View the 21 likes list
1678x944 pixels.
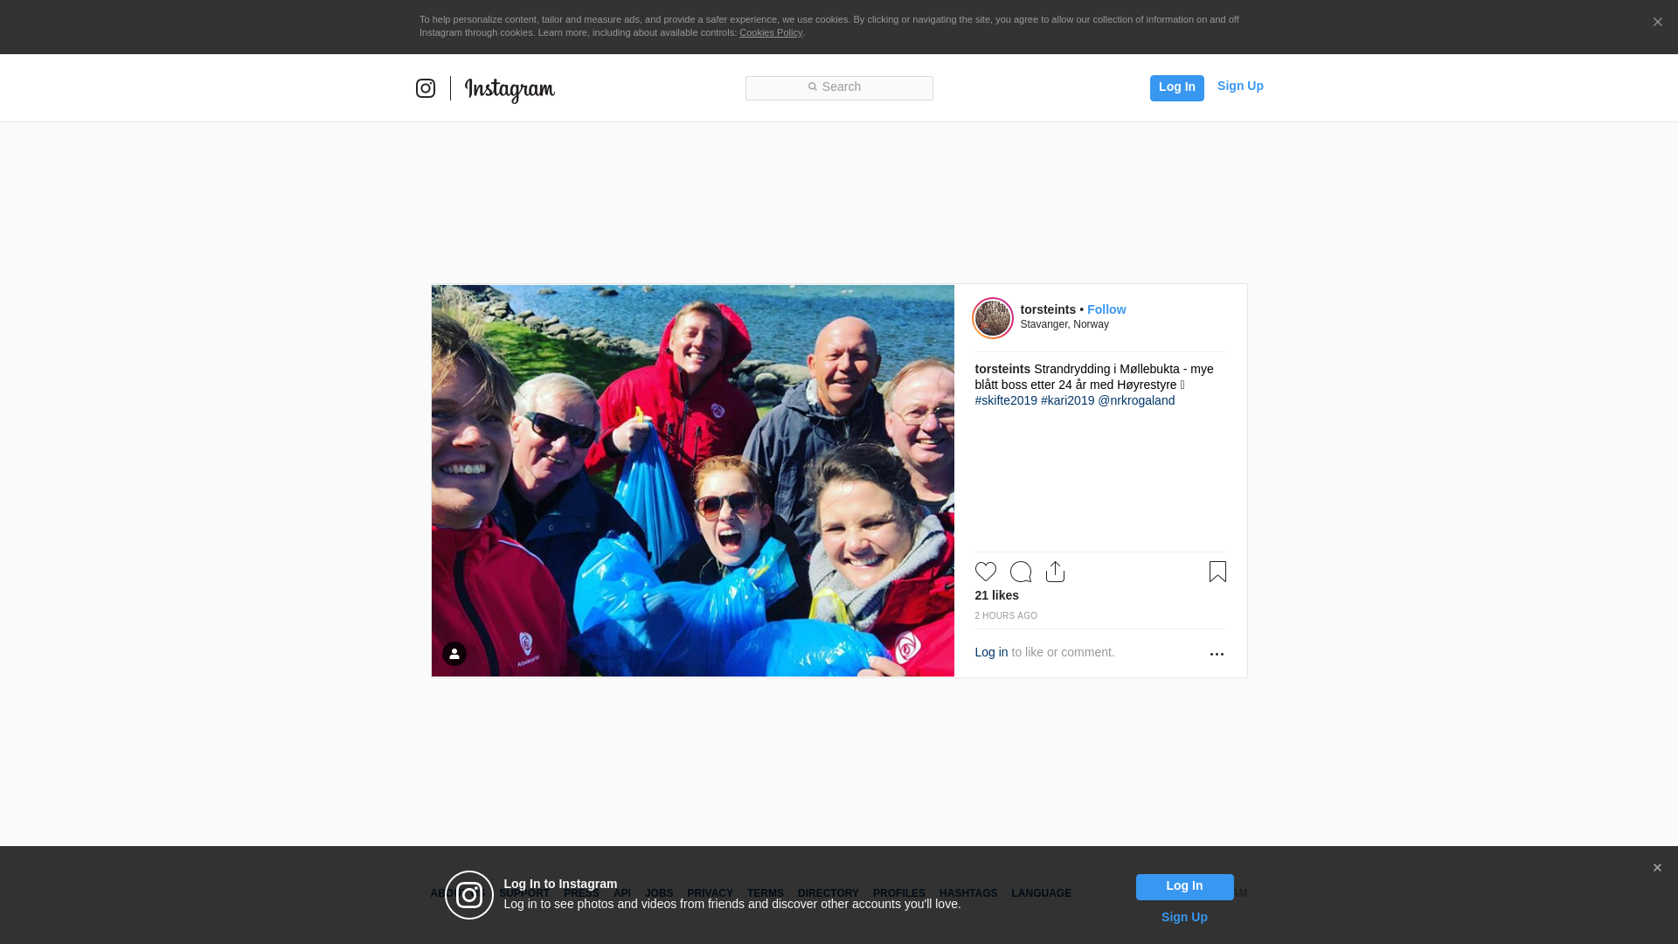tap(996, 595)
